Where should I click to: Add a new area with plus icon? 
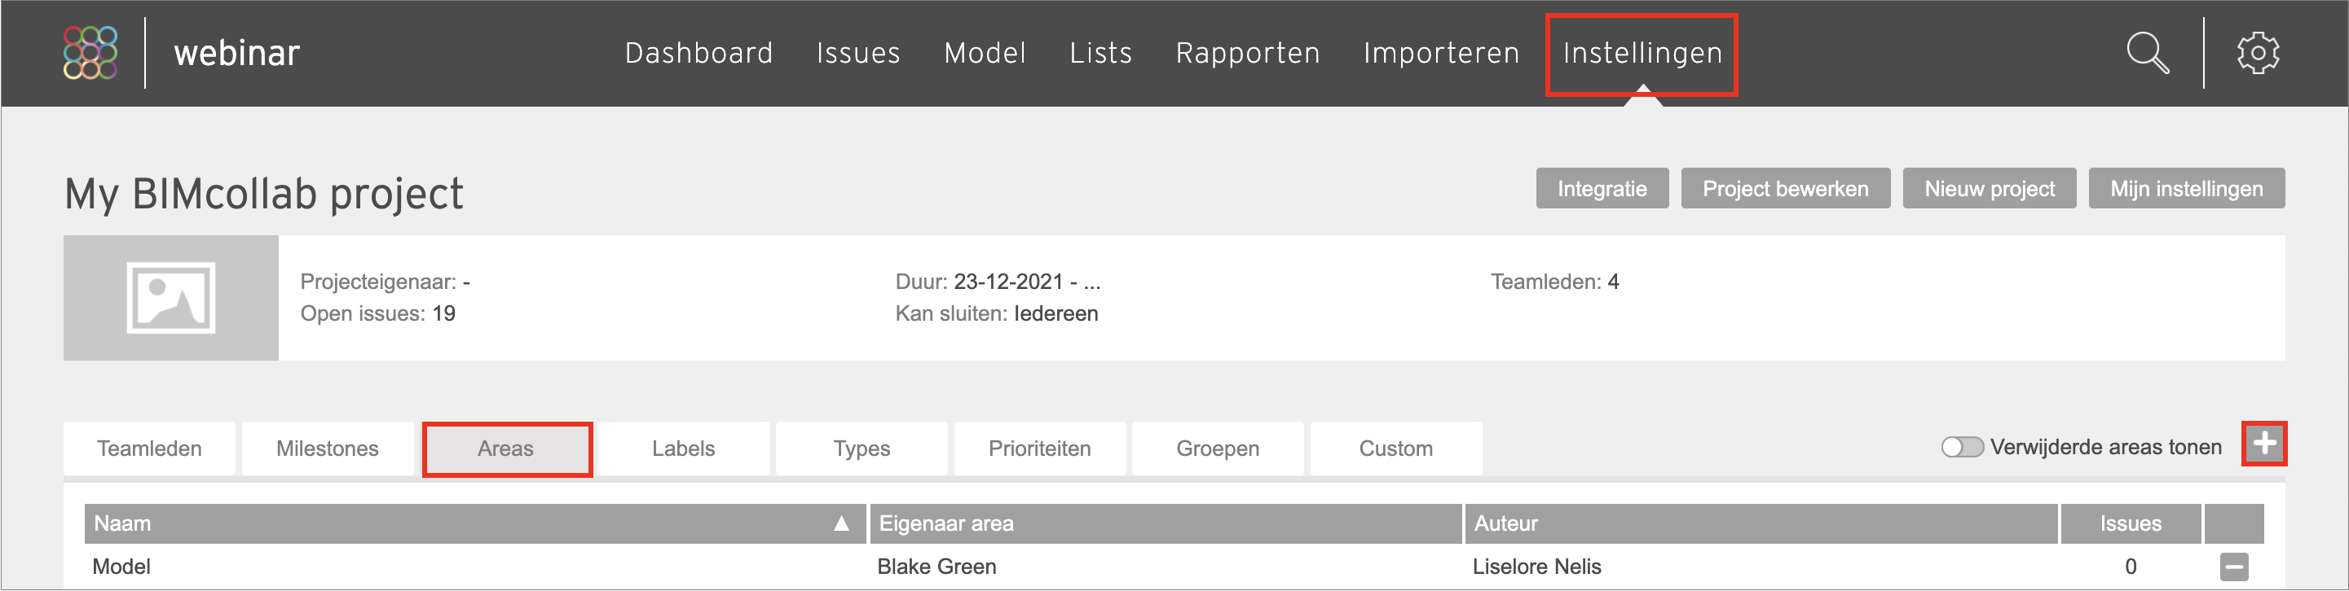point(2264,444)
